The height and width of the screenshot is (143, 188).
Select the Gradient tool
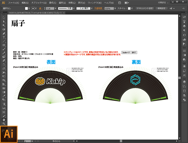click(x=4, y=92)
